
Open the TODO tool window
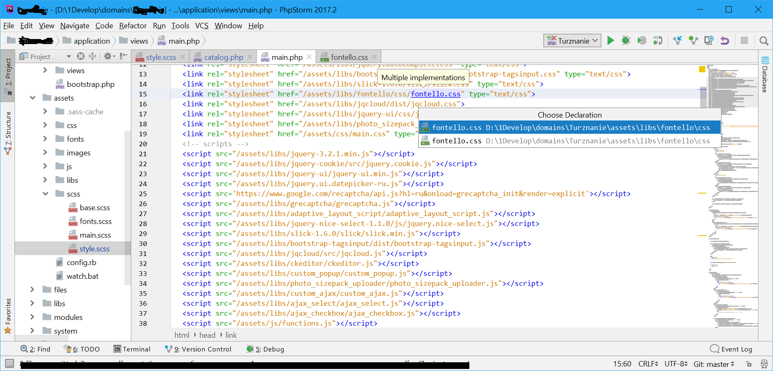pos(82,349)
